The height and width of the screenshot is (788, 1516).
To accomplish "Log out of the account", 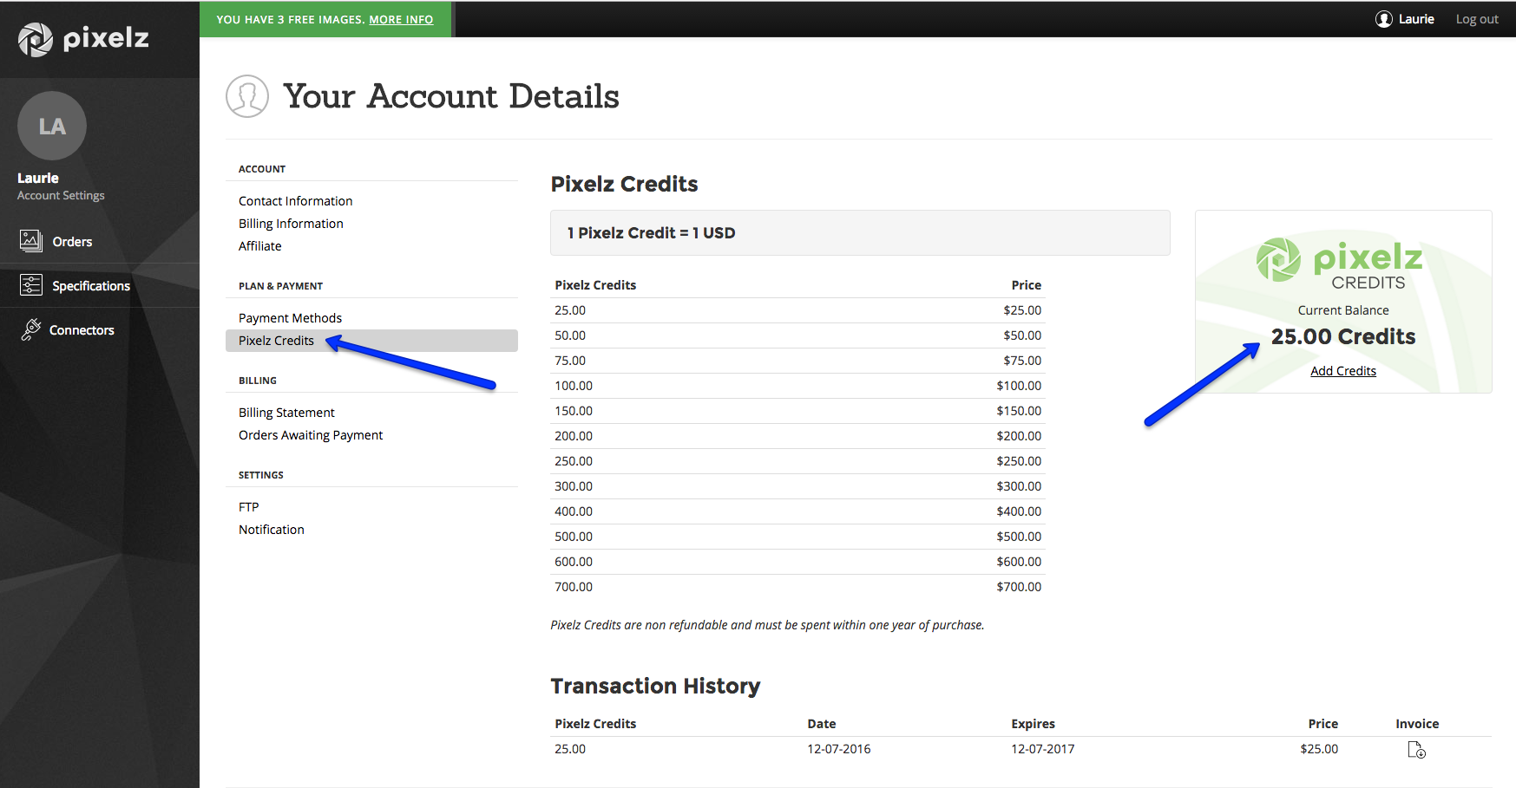I will tap(1477, 19).
